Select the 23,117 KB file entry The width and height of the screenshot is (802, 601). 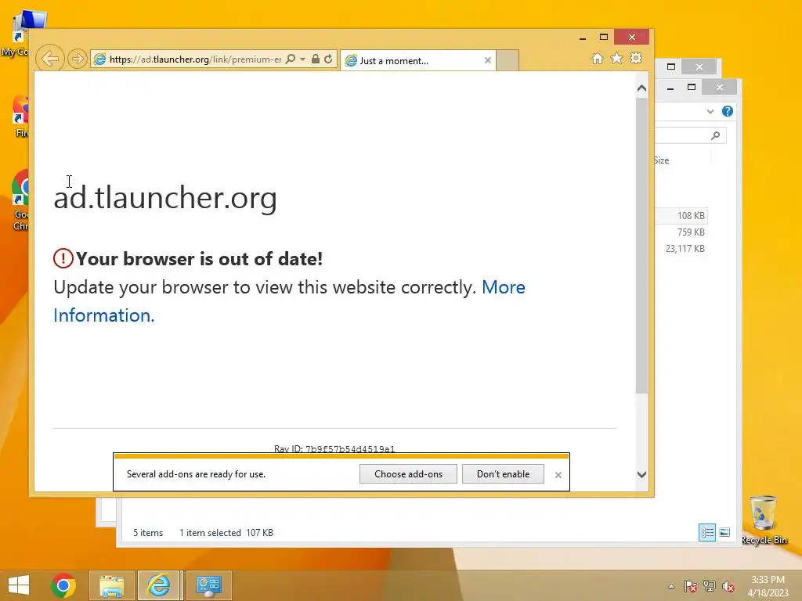tap(685, 248)
